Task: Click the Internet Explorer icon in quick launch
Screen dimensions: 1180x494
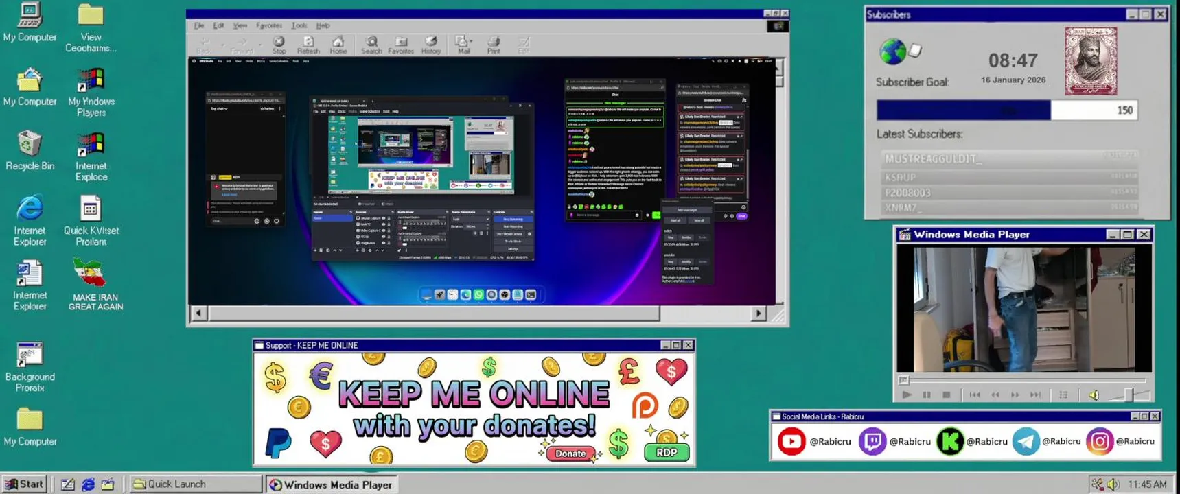Action: pyautogui.click(x=88, y=484)
